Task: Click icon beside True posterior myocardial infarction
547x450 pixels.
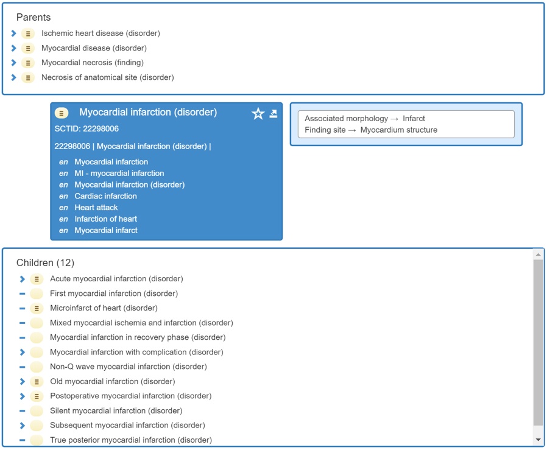Action: (37, 440)
